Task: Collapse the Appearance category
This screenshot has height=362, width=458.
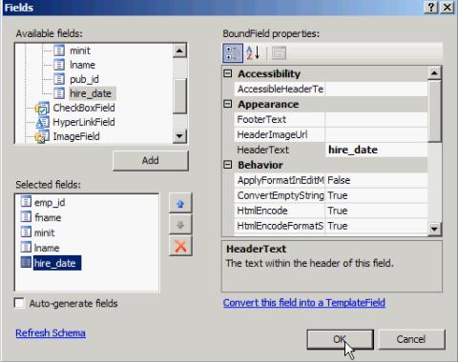Action: 228,104
